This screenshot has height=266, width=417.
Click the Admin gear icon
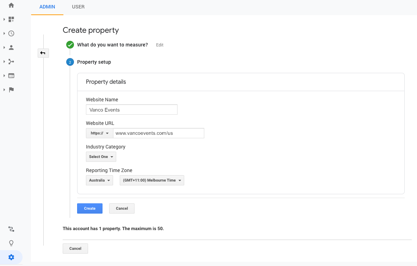(11, 257)
